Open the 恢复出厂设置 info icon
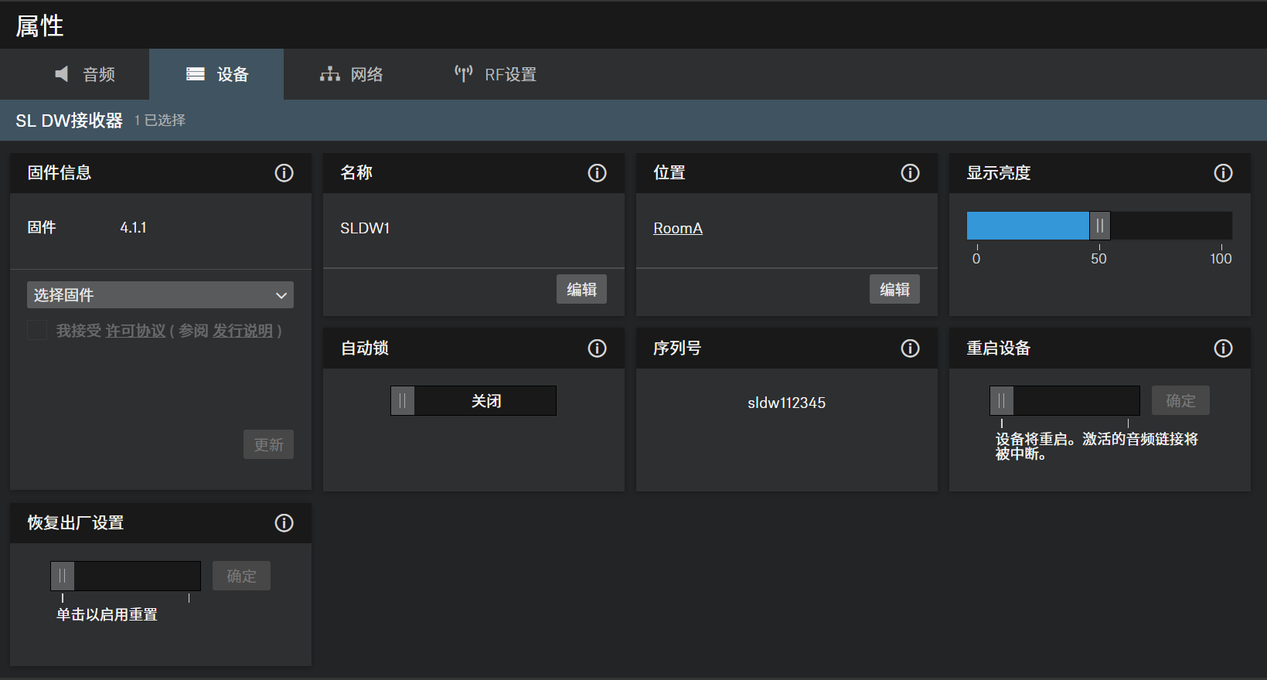 (284, 523)
